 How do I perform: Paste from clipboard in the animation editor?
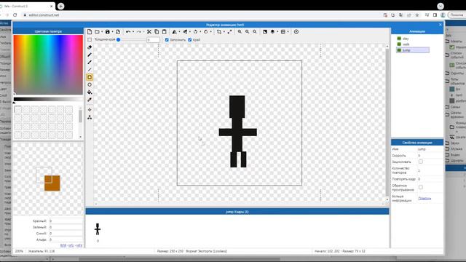coord(164,31)
